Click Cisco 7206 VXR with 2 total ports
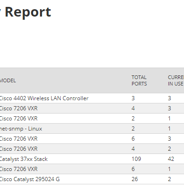The width and height of the screenshot is (184, 188). 18,119
